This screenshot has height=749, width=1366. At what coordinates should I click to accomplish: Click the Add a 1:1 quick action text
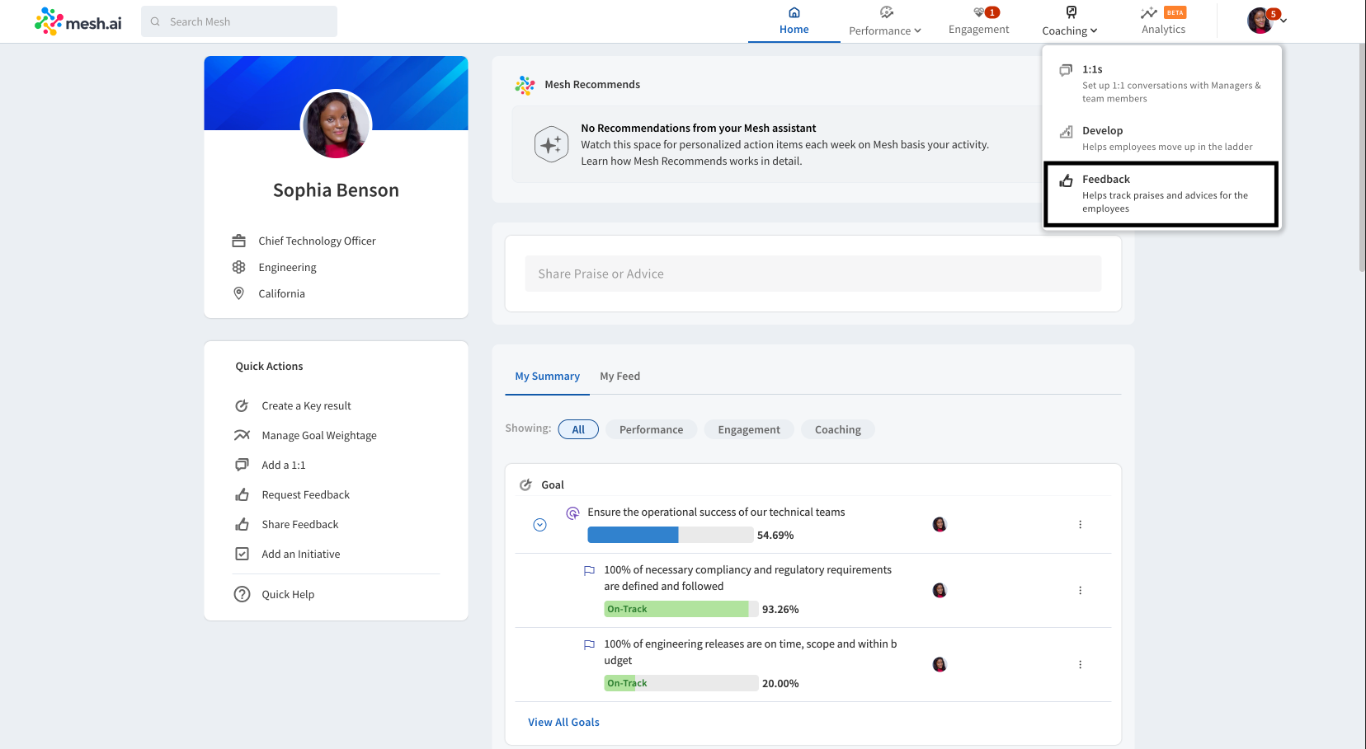coord(284,465)
